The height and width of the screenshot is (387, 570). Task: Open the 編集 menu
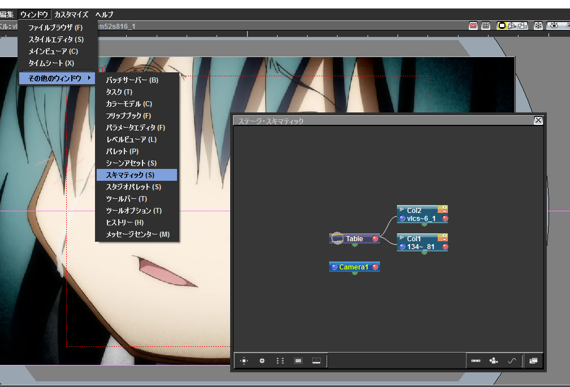7,15
